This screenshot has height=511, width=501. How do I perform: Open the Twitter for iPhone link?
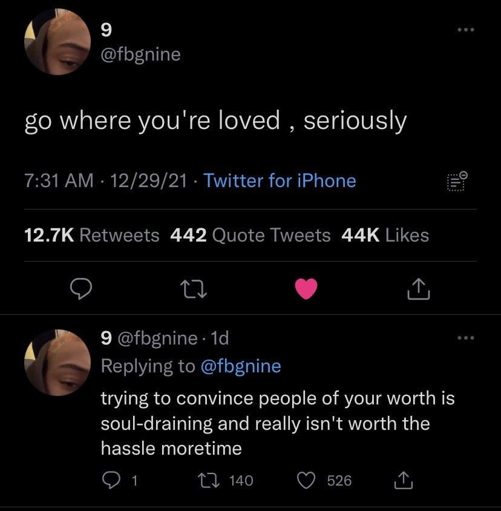point(280,180)
